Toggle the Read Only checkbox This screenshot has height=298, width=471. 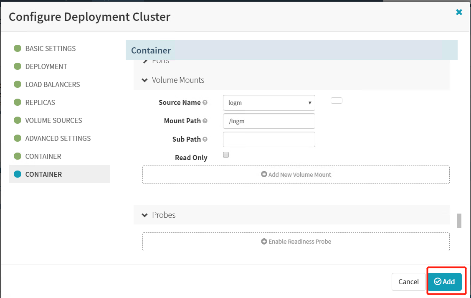point(226,155)
